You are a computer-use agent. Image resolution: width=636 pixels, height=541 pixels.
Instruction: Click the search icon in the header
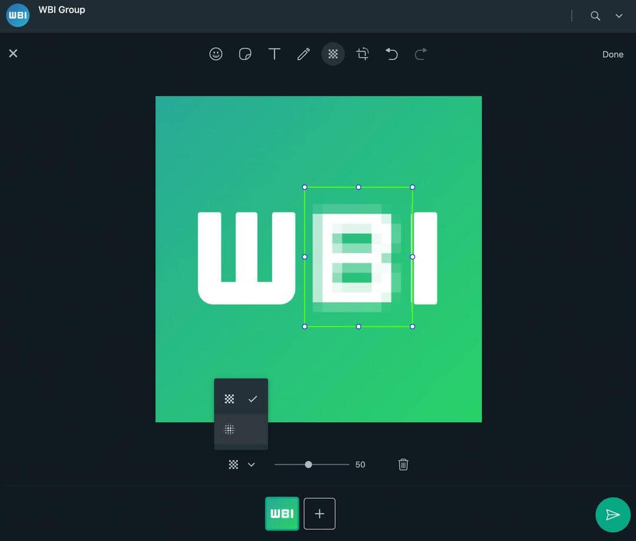tap(595, 16)
